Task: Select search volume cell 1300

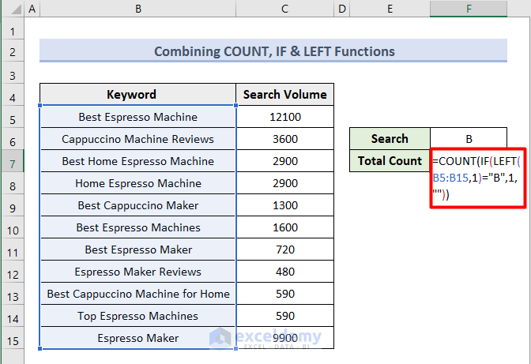Action: pyautogui.click(x=284, y=205)
